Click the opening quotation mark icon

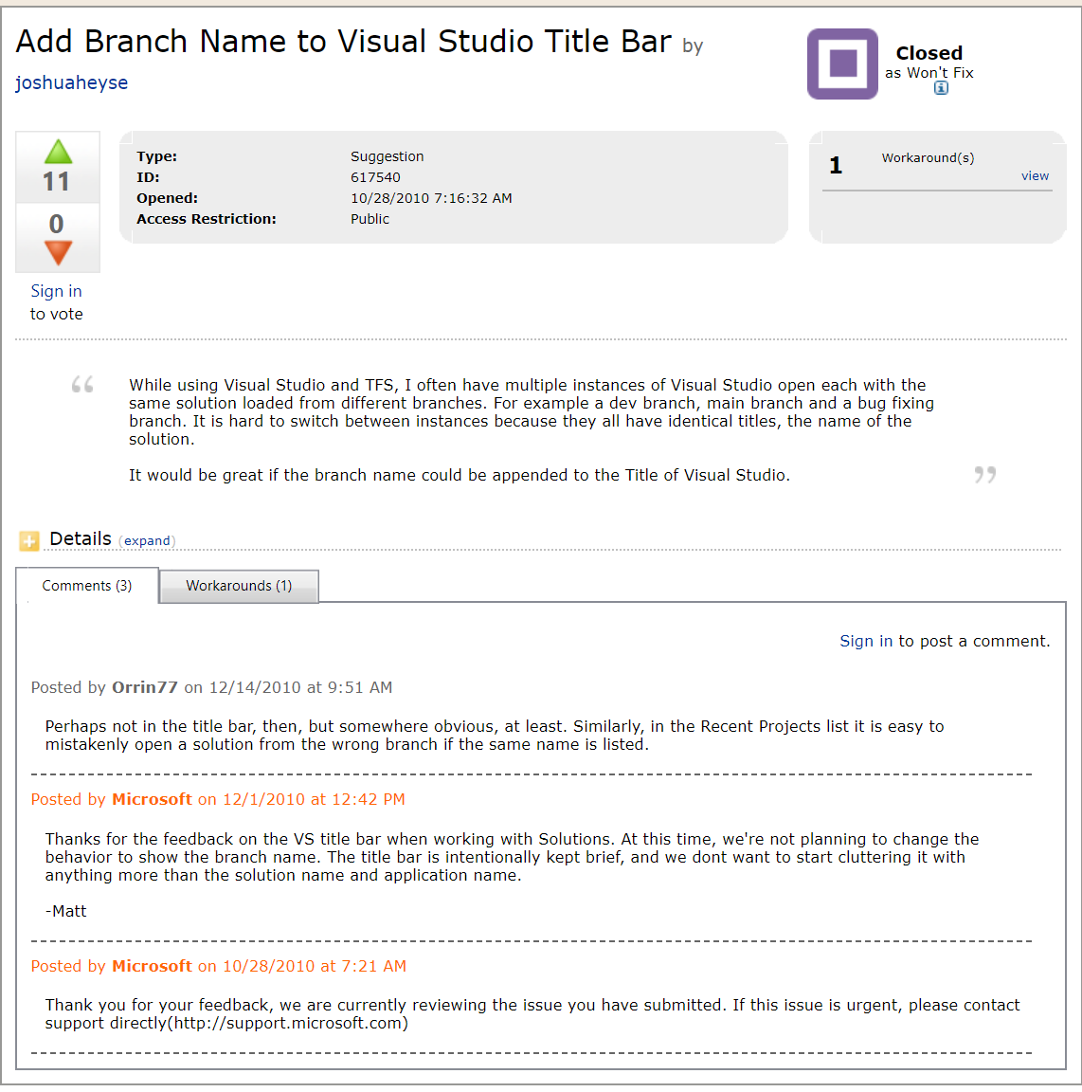click(81, 384)
